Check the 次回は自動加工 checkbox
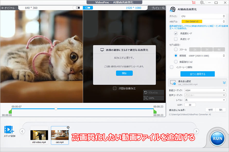Viewport: 229px width, 152px height. [x=115, y=88]
